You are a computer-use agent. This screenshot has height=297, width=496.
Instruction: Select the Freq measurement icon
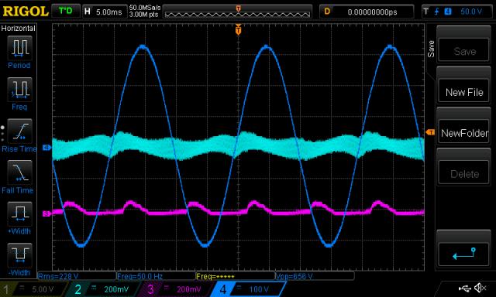[19, 89]
